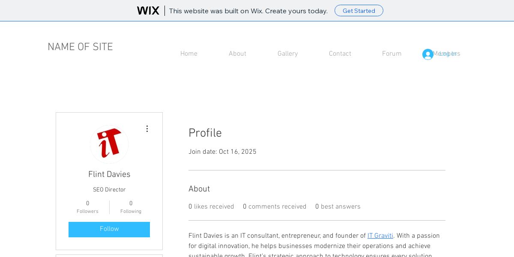
Task: Open the three-dot profile options menu
Action: click(147, 129)
